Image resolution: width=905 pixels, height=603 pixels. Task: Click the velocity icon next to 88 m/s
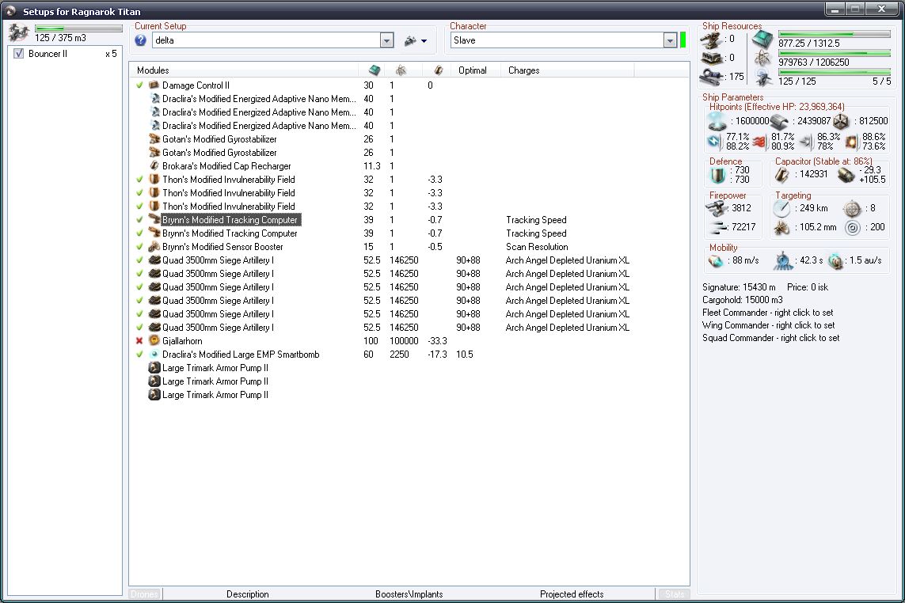(717, 261)
